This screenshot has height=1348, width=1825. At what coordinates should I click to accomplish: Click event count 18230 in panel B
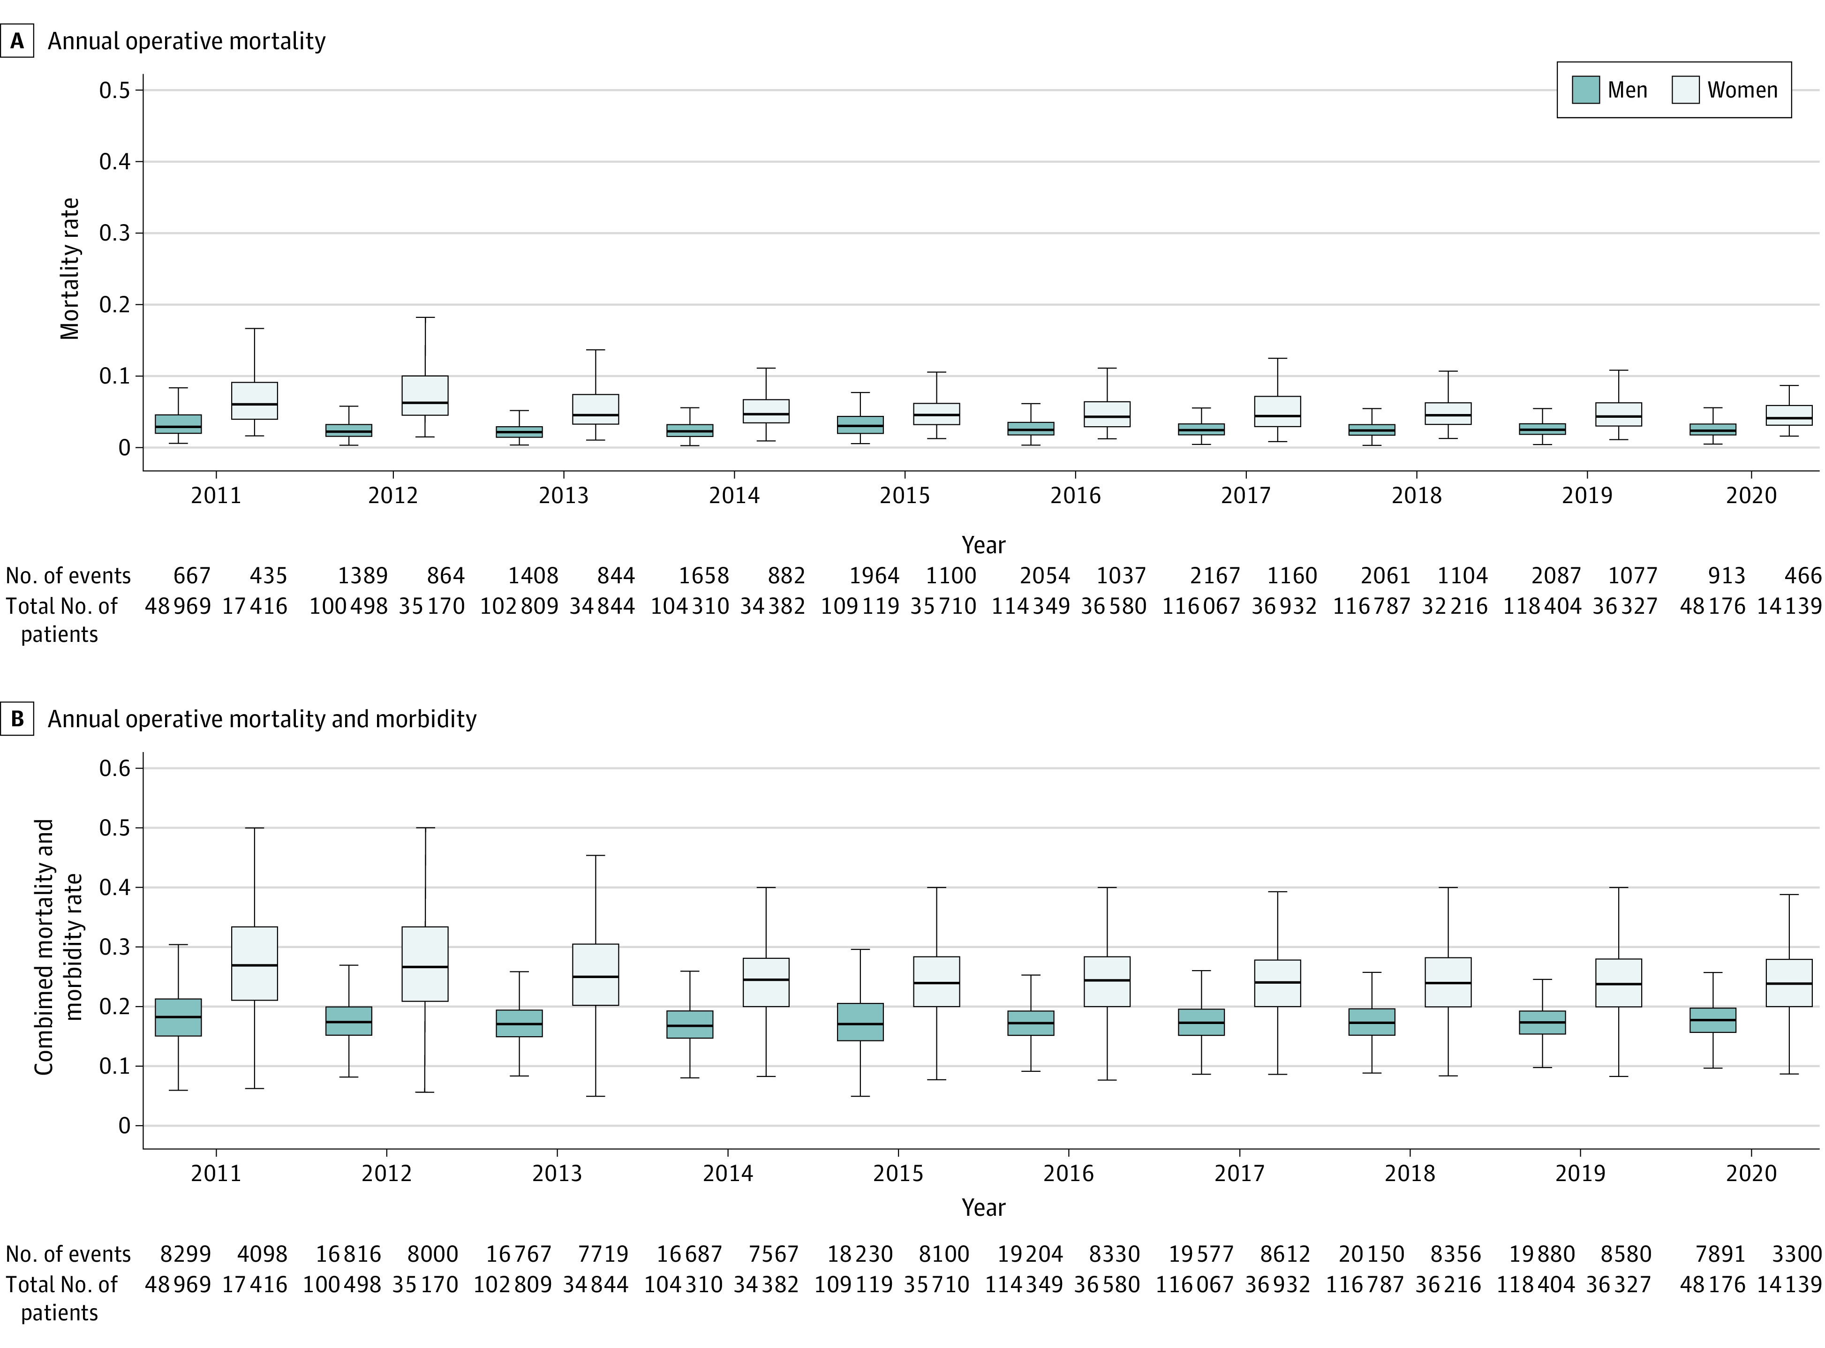tap(860, 1254)
